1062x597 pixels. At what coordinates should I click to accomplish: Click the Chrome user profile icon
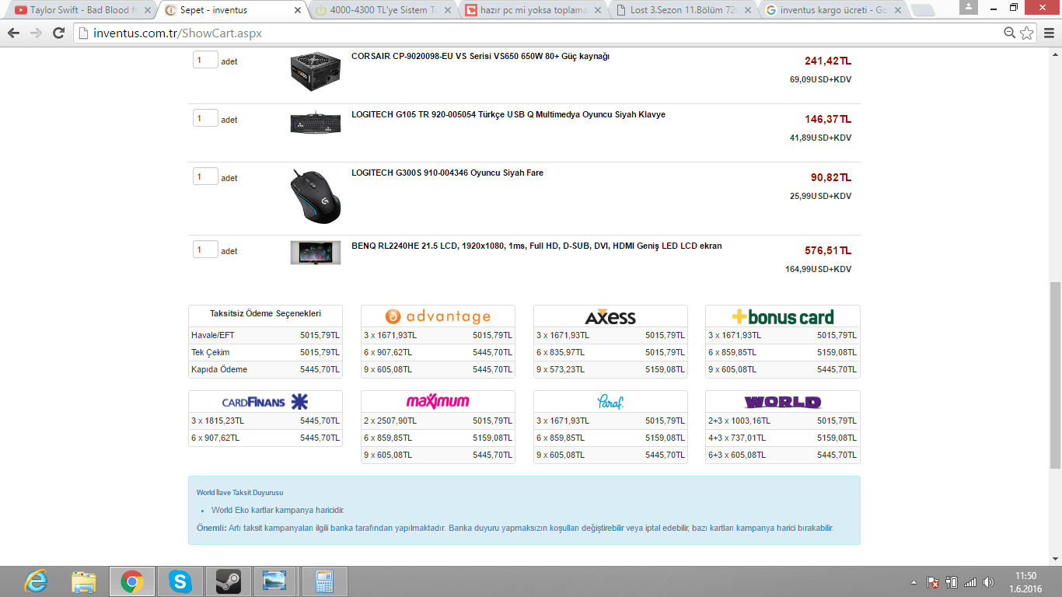(x=969, y=7)
